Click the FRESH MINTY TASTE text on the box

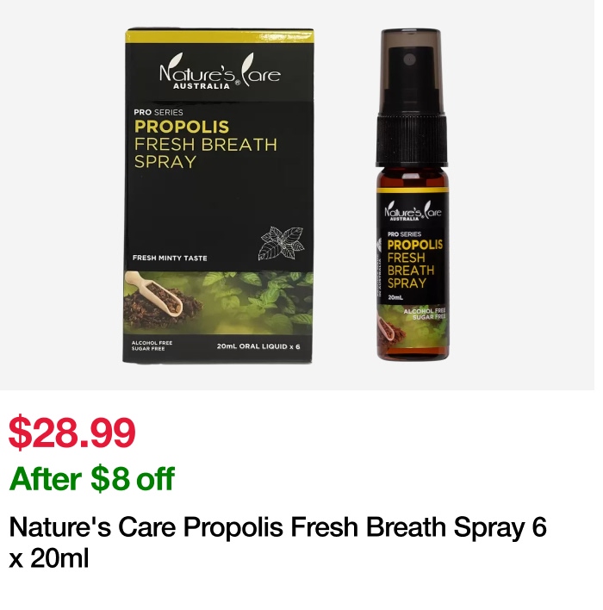[170, 258]
